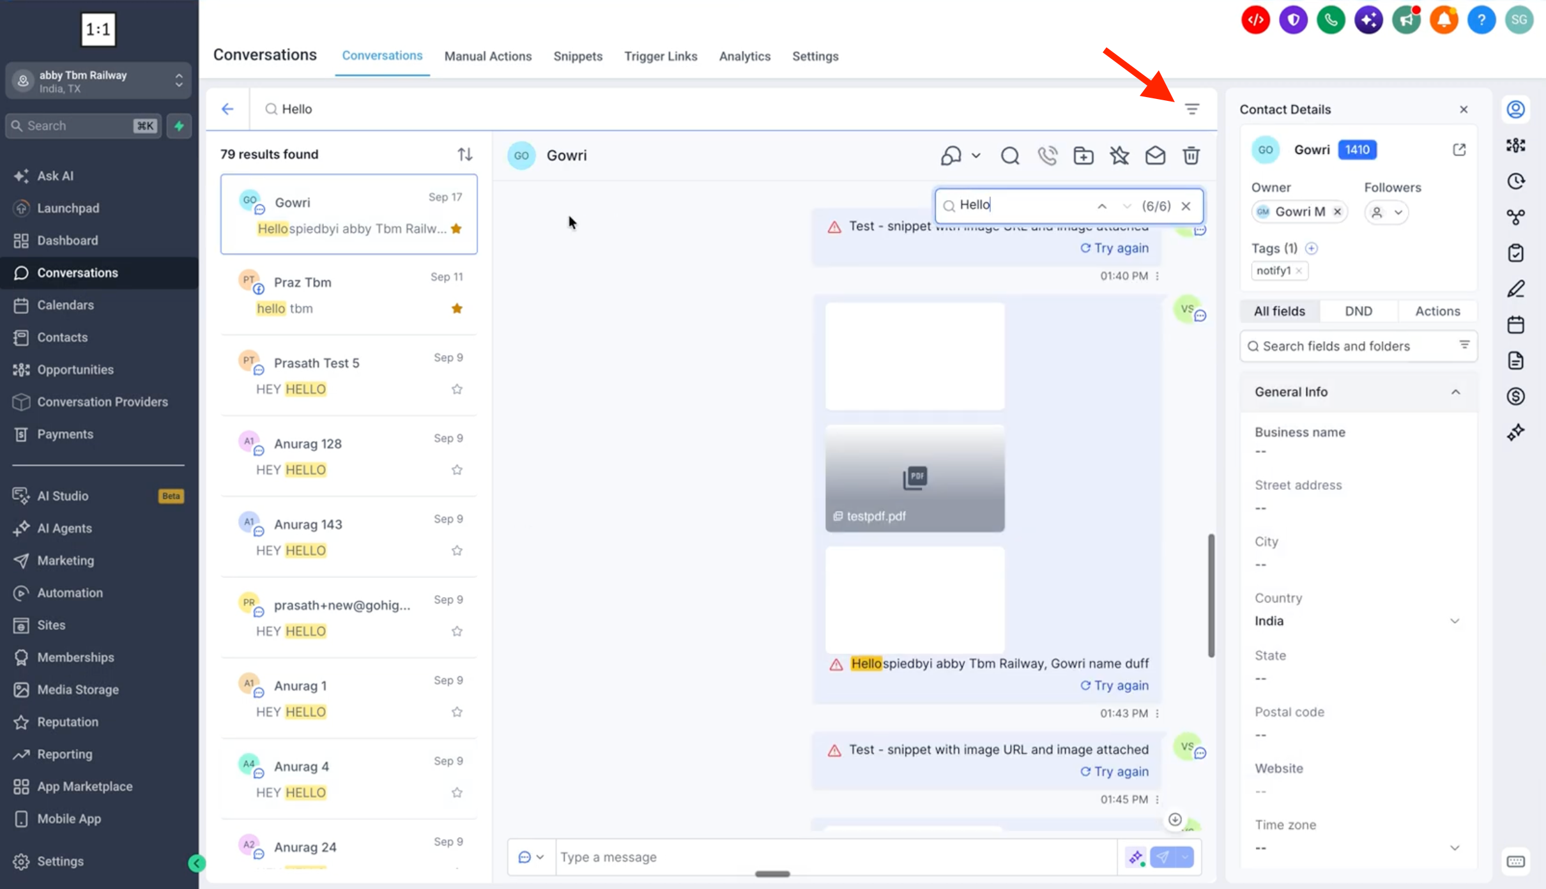Open notifications bell in top bar
The height and width of the screenshot is (889, 1546).
[x=1444, y=20]
